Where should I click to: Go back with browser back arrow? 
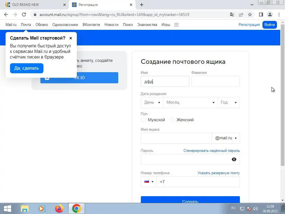coord(6,14)
